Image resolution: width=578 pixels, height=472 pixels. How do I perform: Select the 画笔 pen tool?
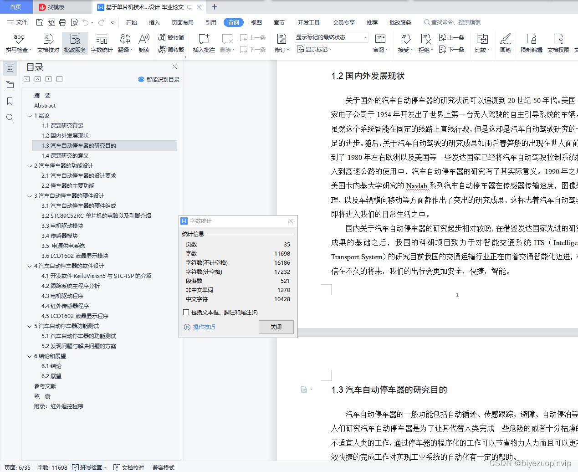(505, 43)
